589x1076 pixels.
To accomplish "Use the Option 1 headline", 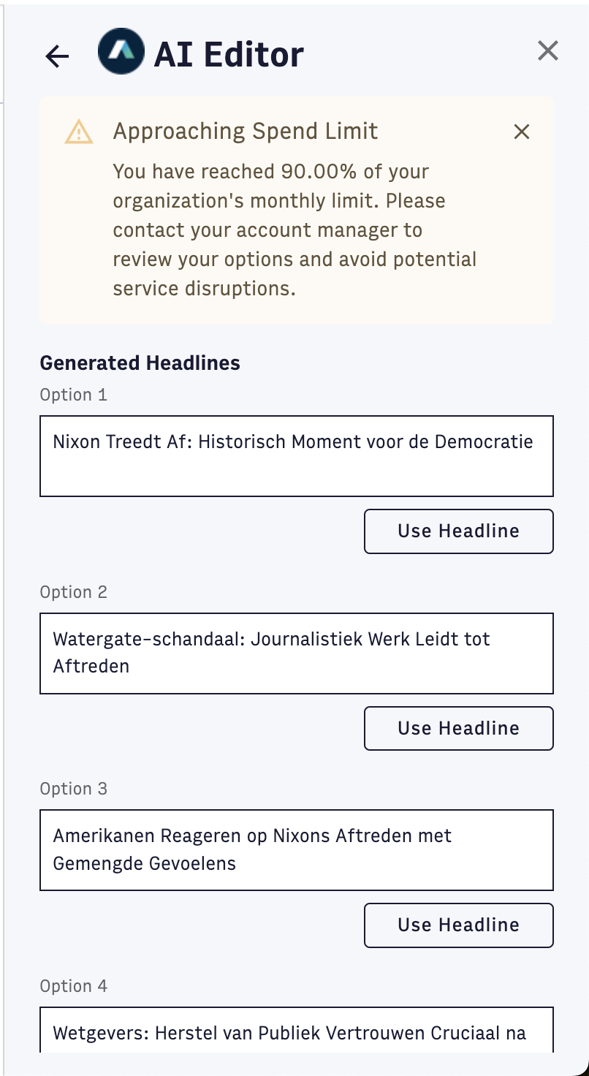I will (458, 531).
